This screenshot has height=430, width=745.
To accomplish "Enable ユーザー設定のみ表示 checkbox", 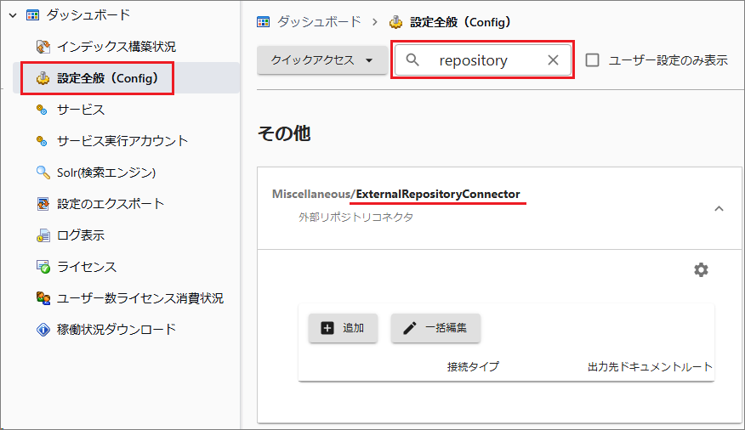I will click(593, 60).
